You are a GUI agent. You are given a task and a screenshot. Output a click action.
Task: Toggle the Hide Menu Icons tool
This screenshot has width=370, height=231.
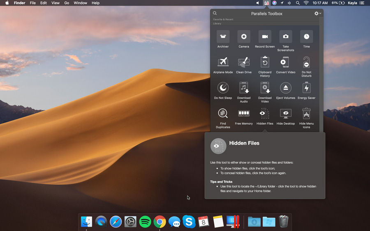point(306,118)
